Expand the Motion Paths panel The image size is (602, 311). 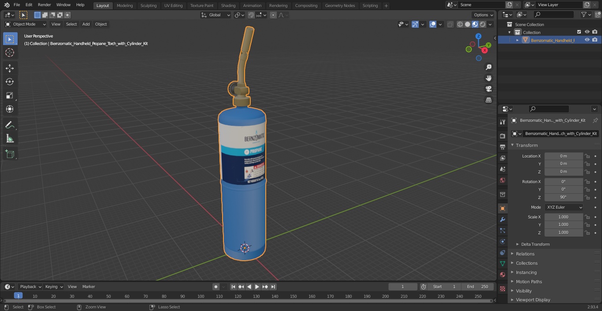(528, 281)
